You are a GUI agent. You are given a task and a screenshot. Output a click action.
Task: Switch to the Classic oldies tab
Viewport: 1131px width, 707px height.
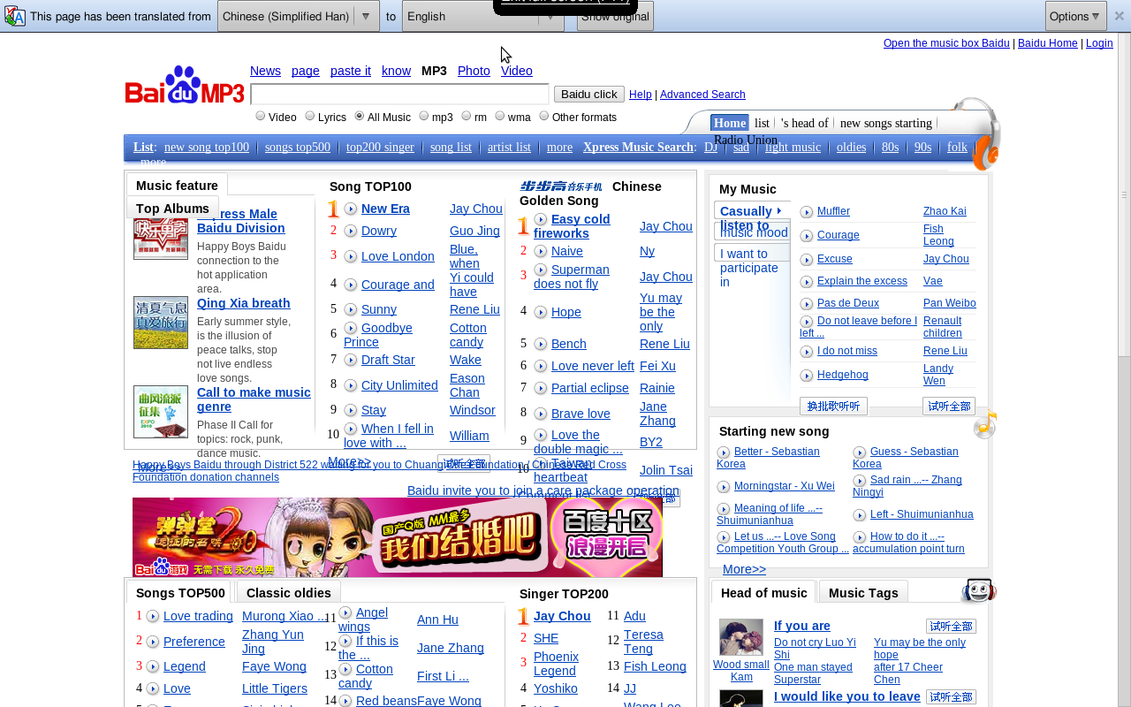coord(288,593)
